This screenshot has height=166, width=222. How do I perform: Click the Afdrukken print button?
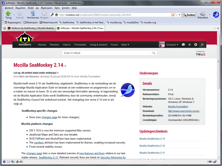[203, 15]
